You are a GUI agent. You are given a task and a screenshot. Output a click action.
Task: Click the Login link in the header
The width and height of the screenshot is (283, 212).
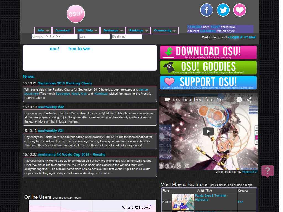[x=235, y=37]
